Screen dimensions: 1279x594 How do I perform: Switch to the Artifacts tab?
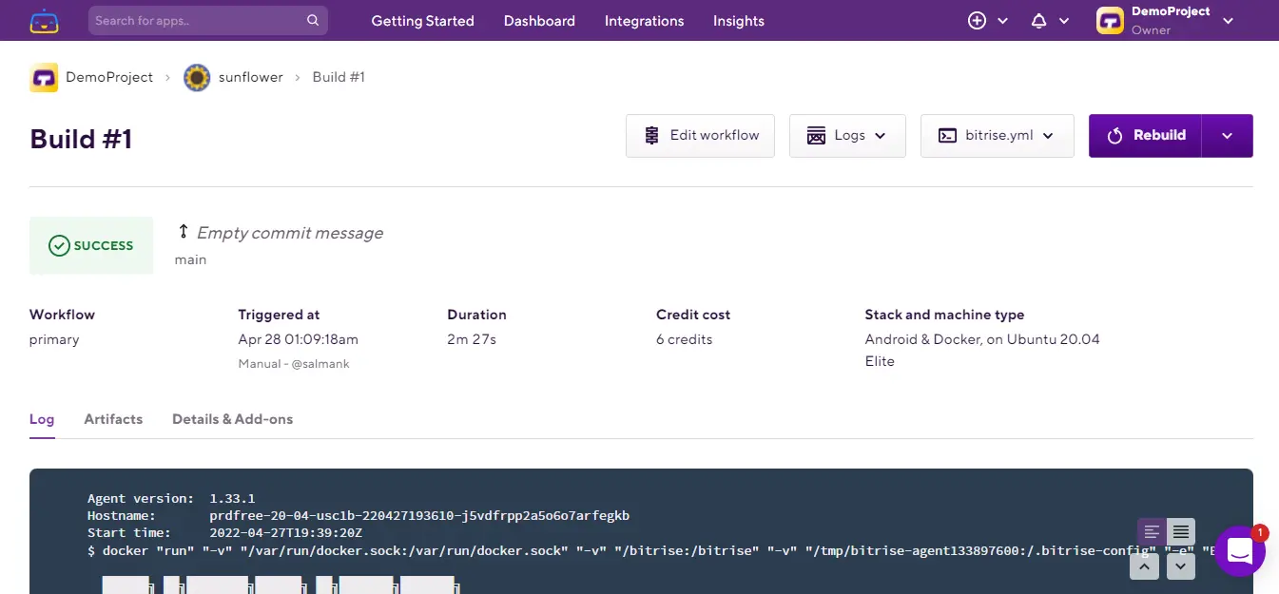(113, 419)
